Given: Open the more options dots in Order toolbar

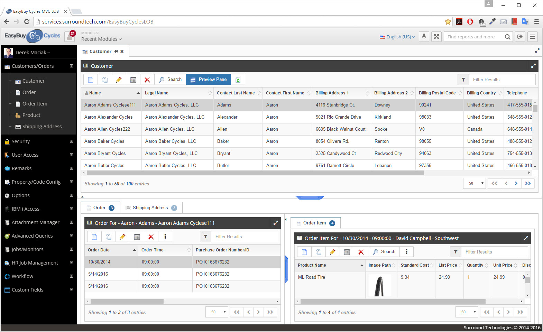Looking at the screenshot, I should coord(165,237).
